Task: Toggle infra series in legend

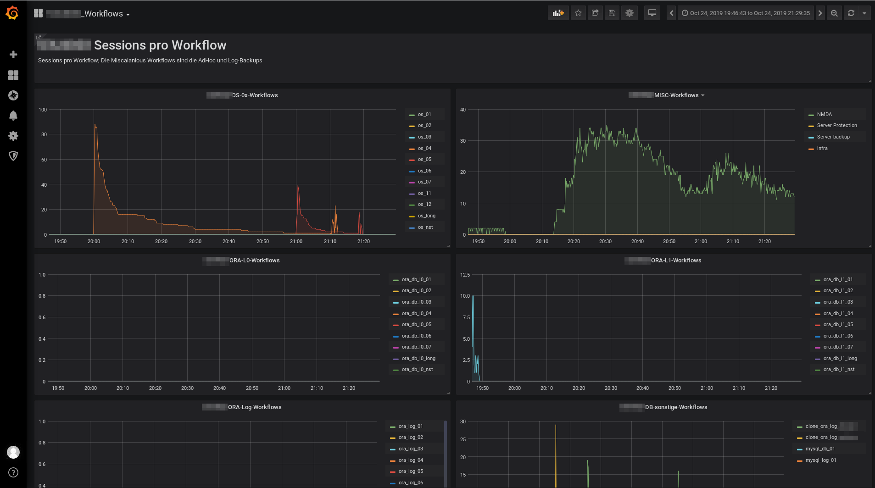Action: pyautogui.click(x=822, y=148)
